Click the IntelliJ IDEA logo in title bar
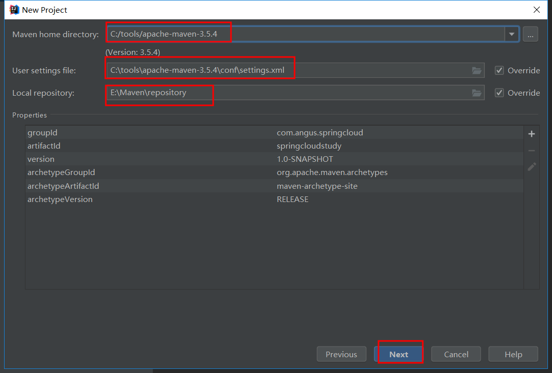The width and height of the screenshot is (552, 373). click(x=14, y=10)
